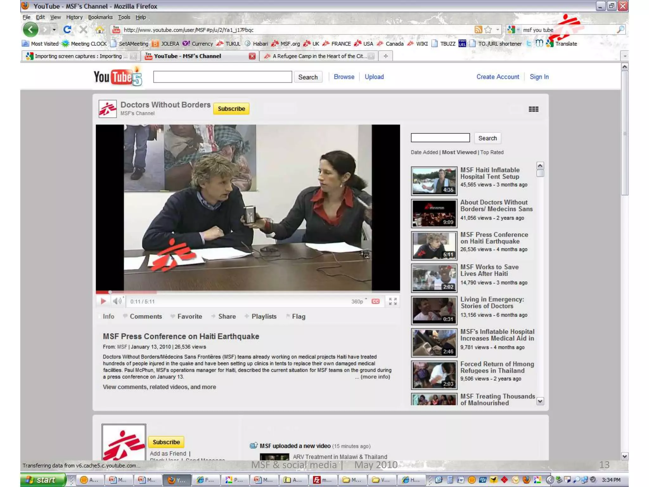The image size is (649, 487).
Task: Open the 360p quality selector
Action: (x=358, y=301)
